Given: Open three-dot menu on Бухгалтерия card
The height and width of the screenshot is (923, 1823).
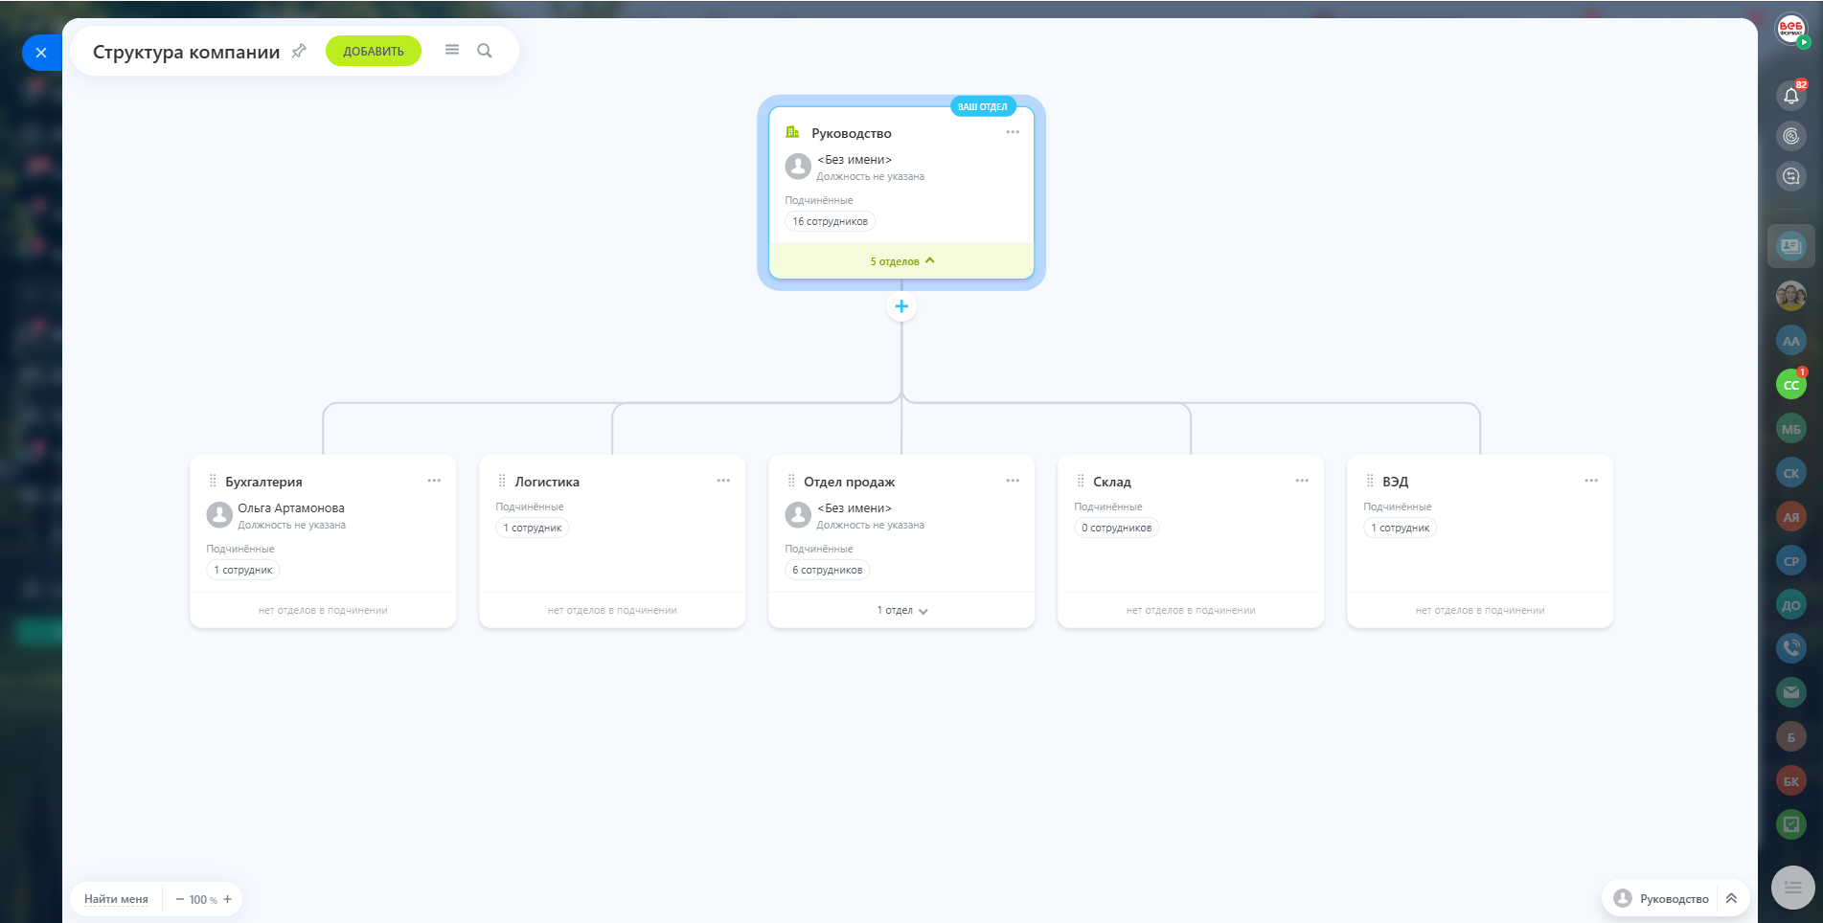Looking at the screenshot, I should (x=434, y=481).
